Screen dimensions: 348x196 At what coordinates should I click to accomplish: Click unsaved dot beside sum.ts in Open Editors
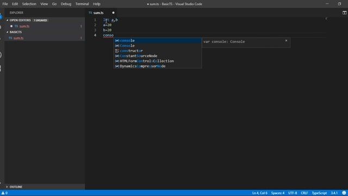[x=11, y=26]
